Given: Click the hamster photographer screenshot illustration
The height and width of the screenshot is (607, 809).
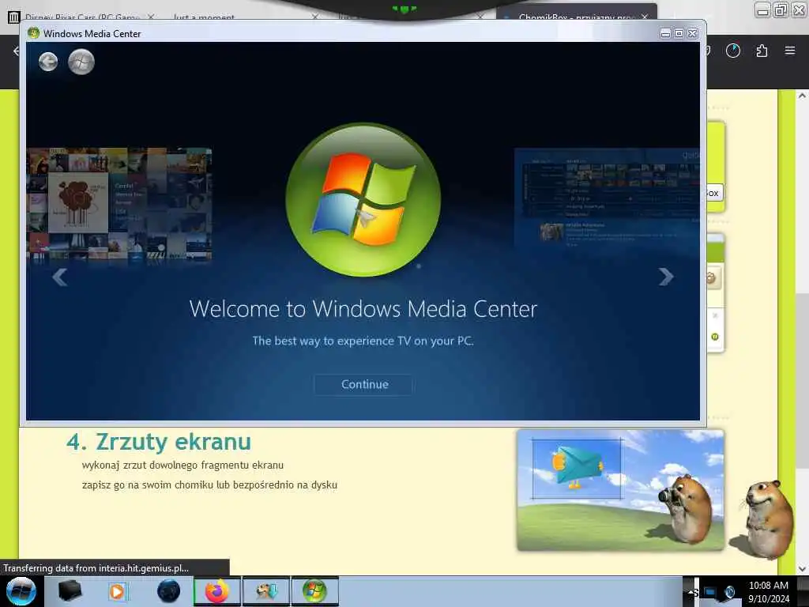Looking at the screenshot, I should pyautogui.click(x=621, y=490).
